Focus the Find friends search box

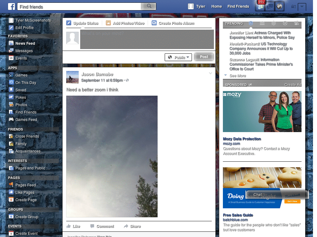pos(80,7)
